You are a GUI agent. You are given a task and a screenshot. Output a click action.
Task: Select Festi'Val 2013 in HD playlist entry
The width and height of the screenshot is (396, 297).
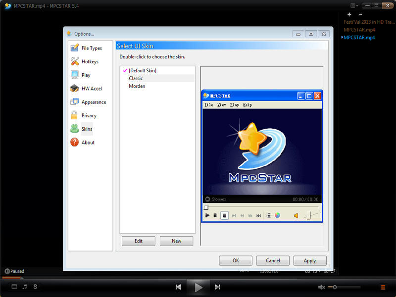click(x=369, y=22)
